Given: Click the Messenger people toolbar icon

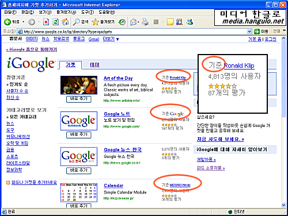Looking at the screenshot, I should tap(190, 22).
